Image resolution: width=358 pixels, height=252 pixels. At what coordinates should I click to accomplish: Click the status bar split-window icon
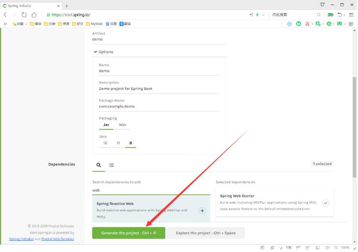pyautogui.click(x=318, y=248)
